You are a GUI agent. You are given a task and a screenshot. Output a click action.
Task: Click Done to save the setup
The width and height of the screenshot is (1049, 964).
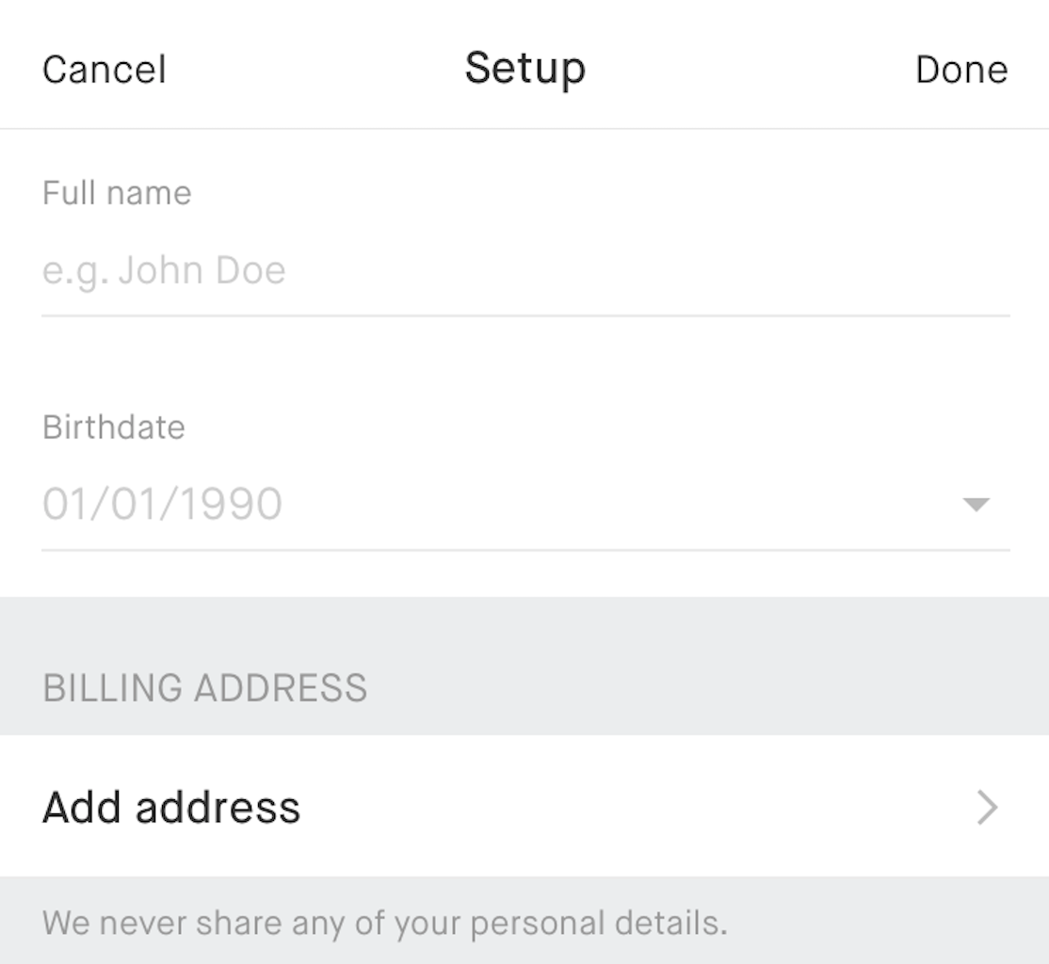(960, 69)
